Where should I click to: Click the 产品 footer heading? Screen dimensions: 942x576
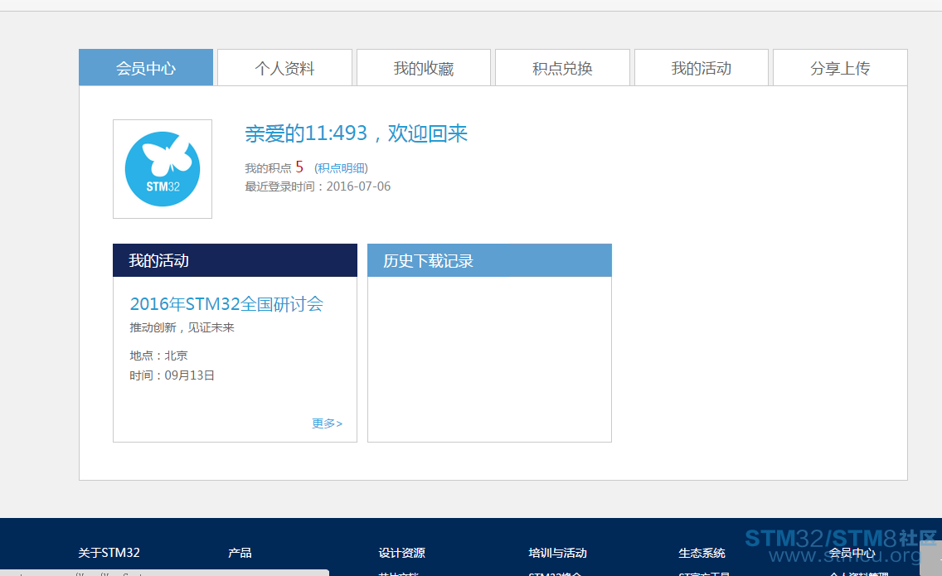pos(240,553)
